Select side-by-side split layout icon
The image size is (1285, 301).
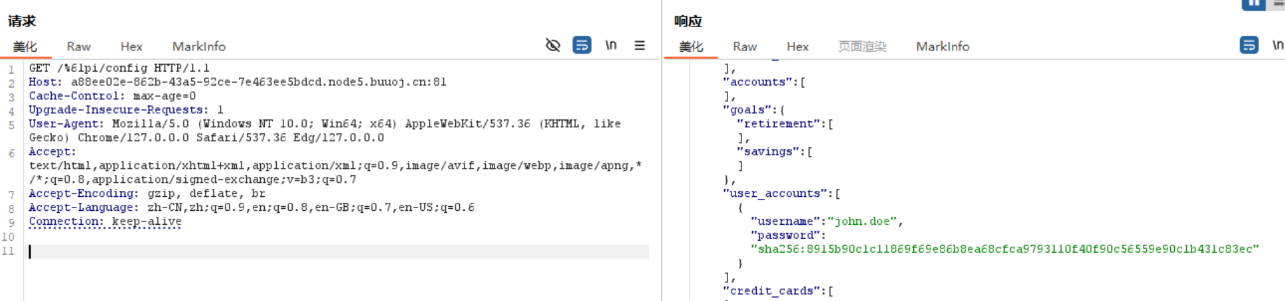1252,4
